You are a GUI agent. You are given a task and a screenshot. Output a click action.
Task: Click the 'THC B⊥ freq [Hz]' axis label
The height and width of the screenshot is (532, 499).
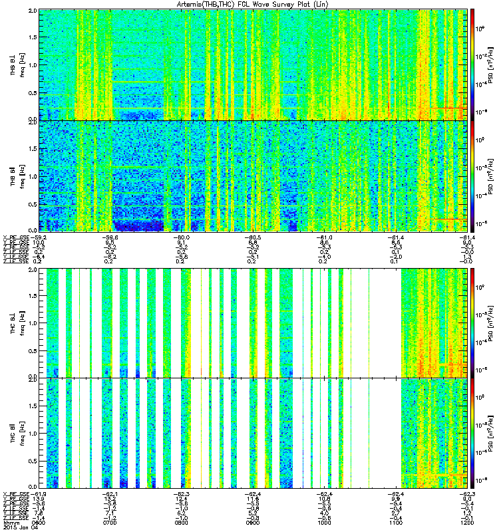(x=17, y=323)
